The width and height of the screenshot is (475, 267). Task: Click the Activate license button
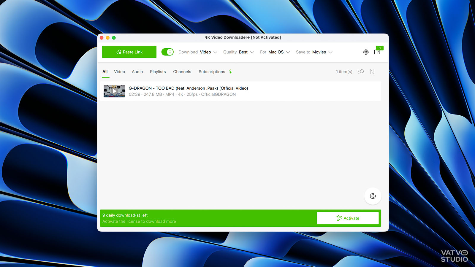pyautogui.click(x=348, y=218)
